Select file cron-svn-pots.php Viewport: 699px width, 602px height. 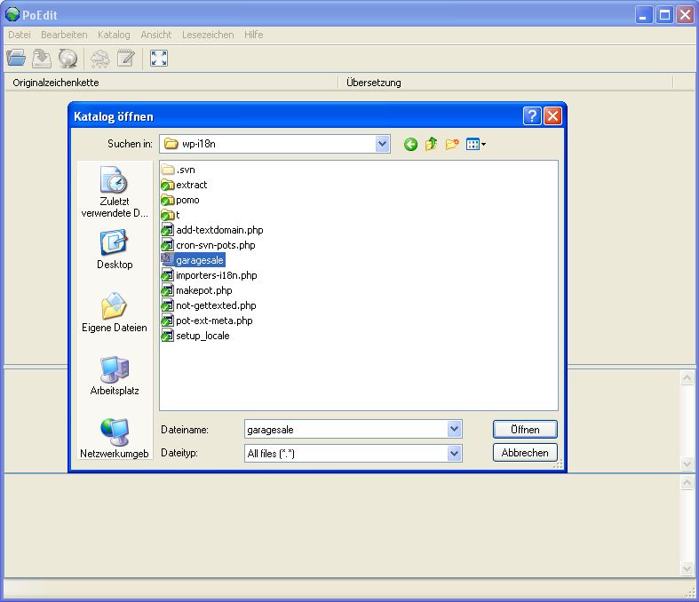[x=208, y=246]
